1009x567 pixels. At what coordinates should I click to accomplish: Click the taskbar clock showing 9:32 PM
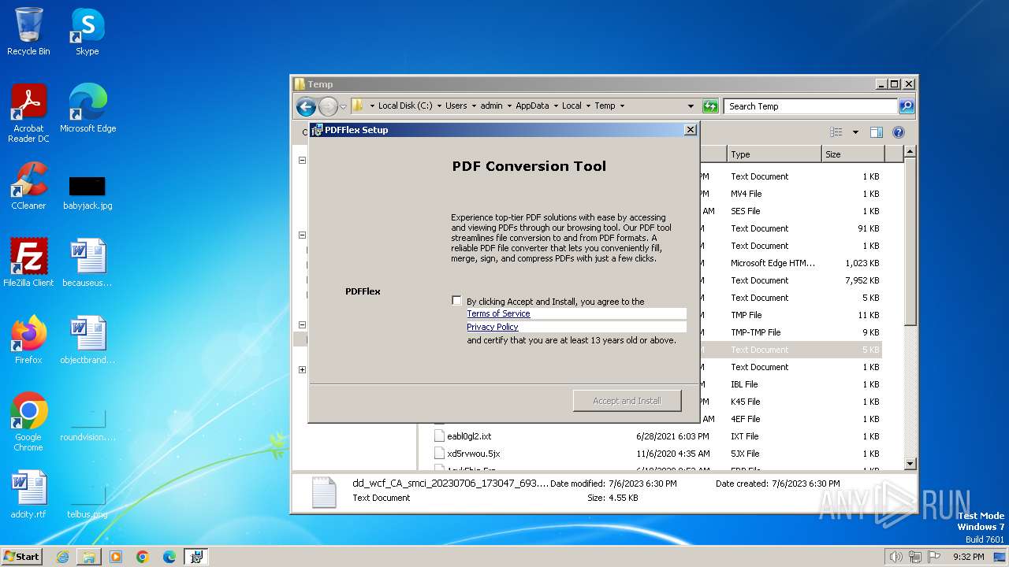click(968, 557)
